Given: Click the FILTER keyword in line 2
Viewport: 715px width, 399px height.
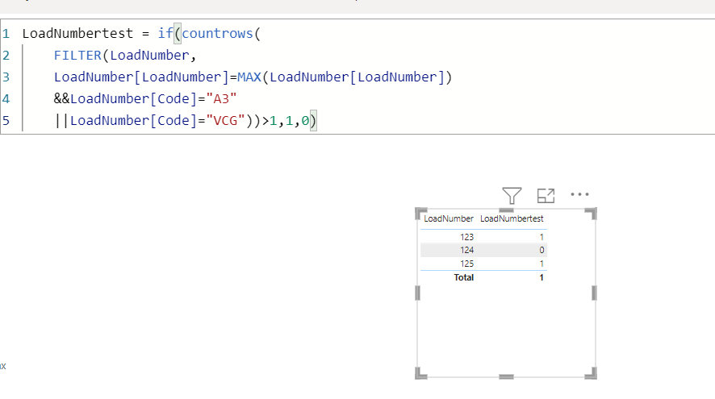Looking at the screenshot, I should (x=77, y=55).
